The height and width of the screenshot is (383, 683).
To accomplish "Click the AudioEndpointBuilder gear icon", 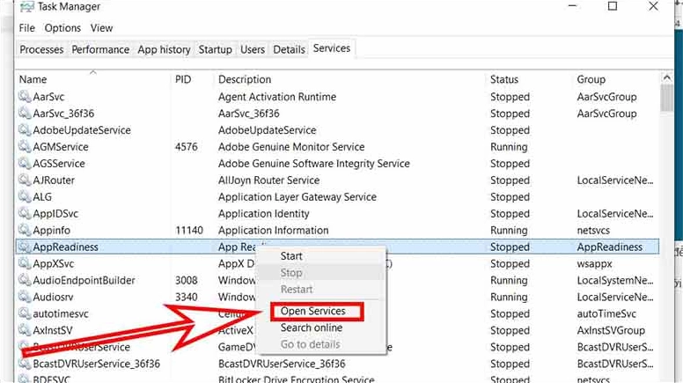I will 25,280.
